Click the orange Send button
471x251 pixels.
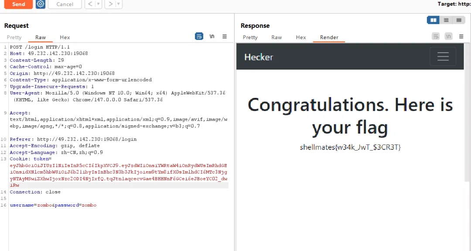(x=18, y=4)
